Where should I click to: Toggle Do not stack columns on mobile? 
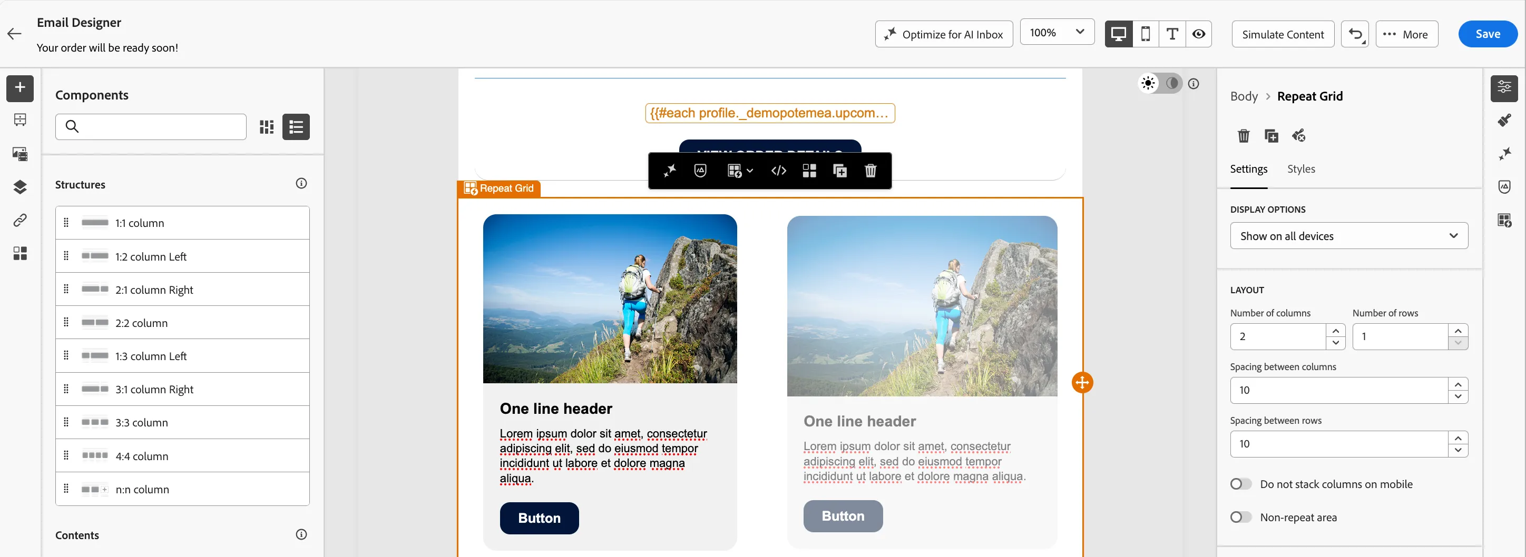(x=1240, y=484)
